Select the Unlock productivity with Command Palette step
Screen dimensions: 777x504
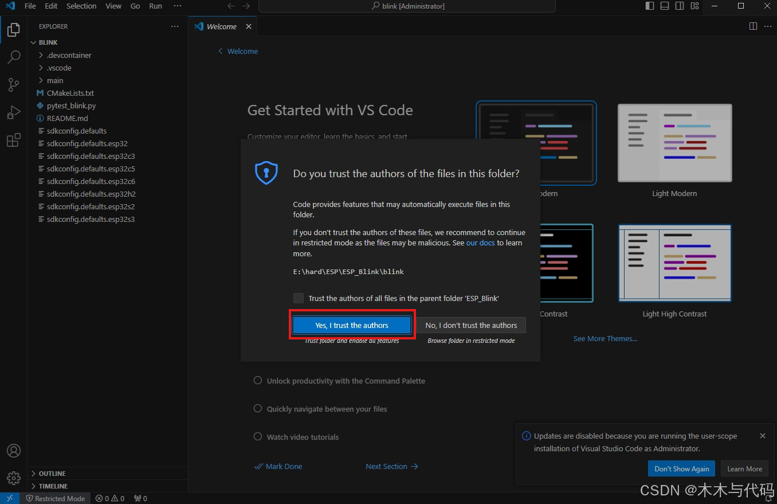pyautogui.click(x=339, y=381)
